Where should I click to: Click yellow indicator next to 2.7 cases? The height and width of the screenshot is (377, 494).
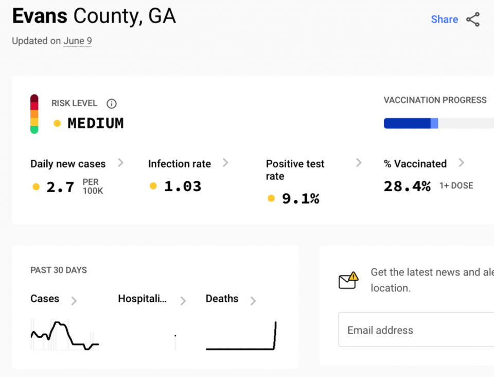pos(36,187)
